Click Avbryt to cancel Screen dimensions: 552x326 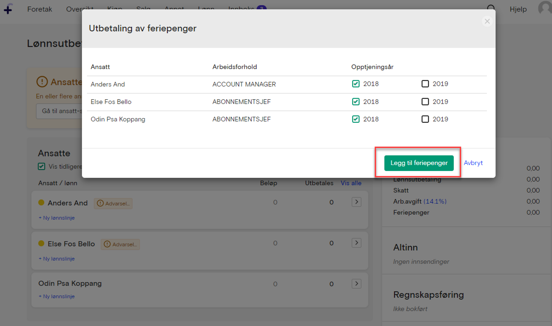tap(473, 163)
